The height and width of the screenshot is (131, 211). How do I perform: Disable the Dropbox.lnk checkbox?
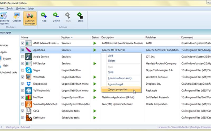click(x=23, y=84)
